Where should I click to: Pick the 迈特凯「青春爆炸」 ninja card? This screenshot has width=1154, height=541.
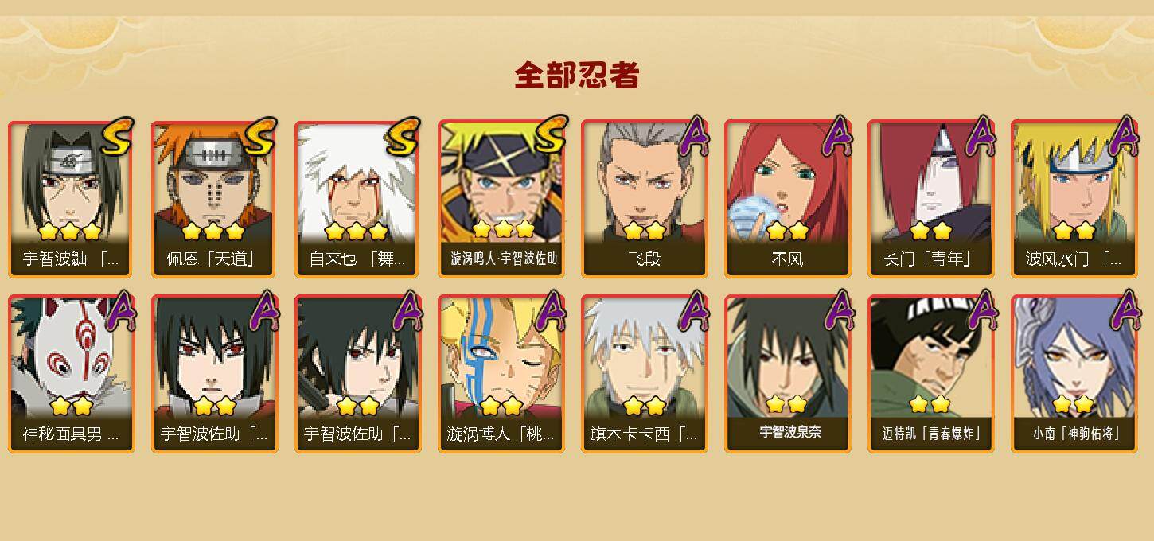click(x=930, y=374)
